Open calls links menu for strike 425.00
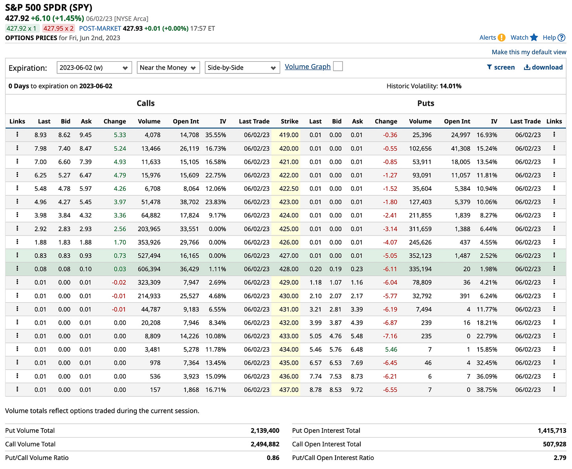Viewport: 572px width, 469px height. click(17, 228)
